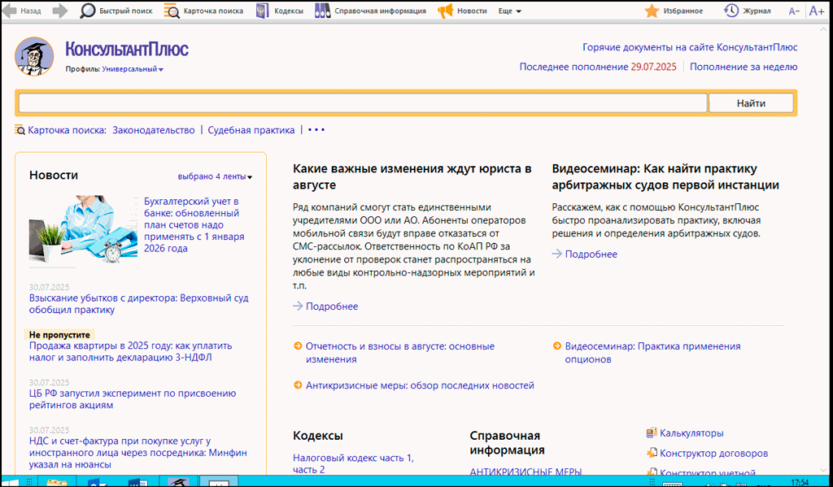Open Отчетность и взносы в августе link
This screenshot has width=833, height=487.
point(400,353)
